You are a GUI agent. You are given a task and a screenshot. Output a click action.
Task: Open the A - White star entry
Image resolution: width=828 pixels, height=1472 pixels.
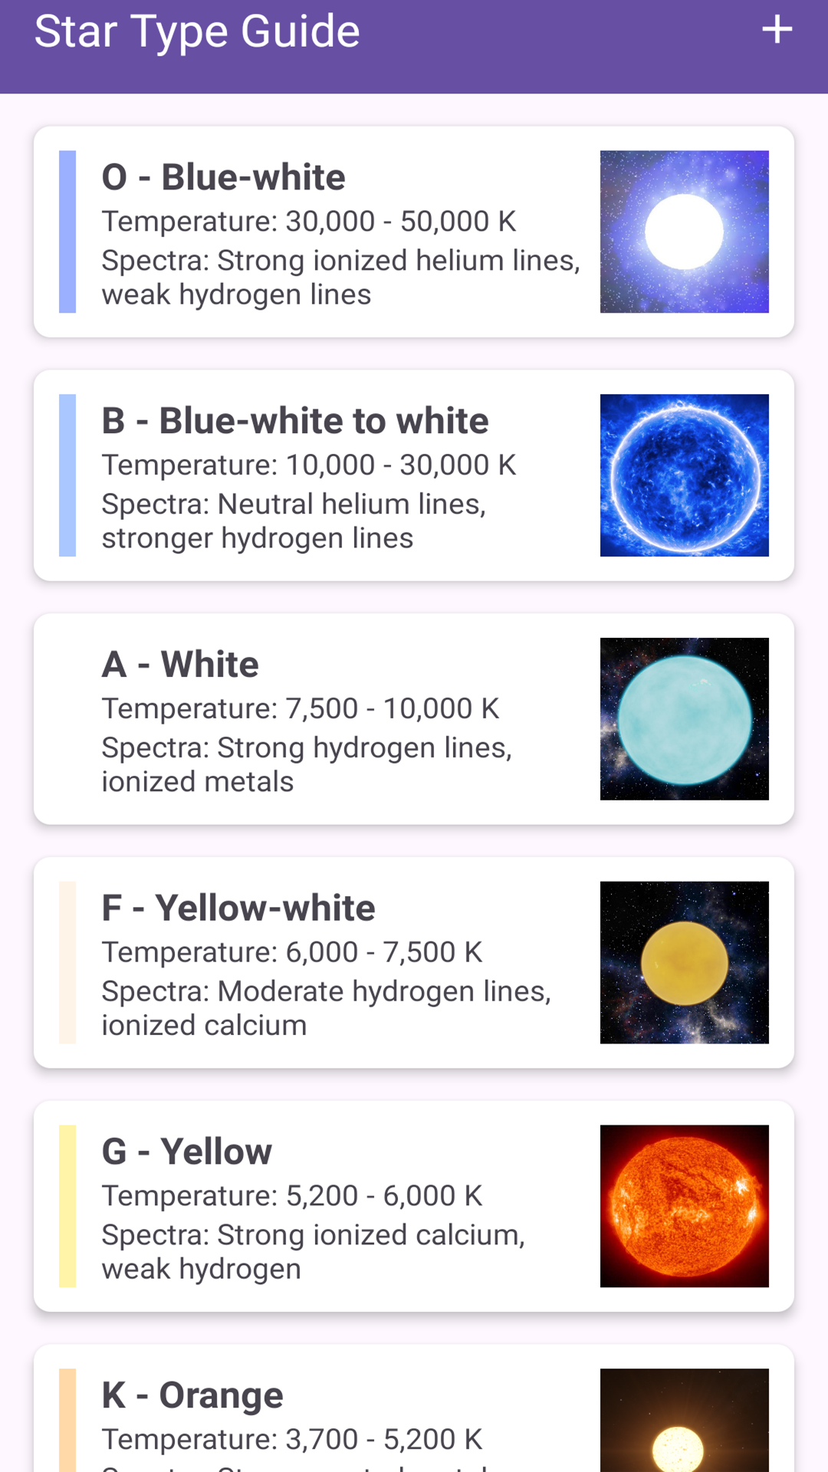tap(414, 719)
